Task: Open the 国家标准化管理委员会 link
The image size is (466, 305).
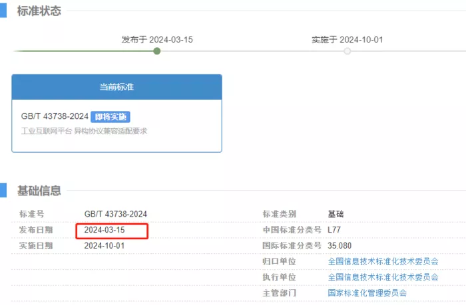Action: (367, 293)
